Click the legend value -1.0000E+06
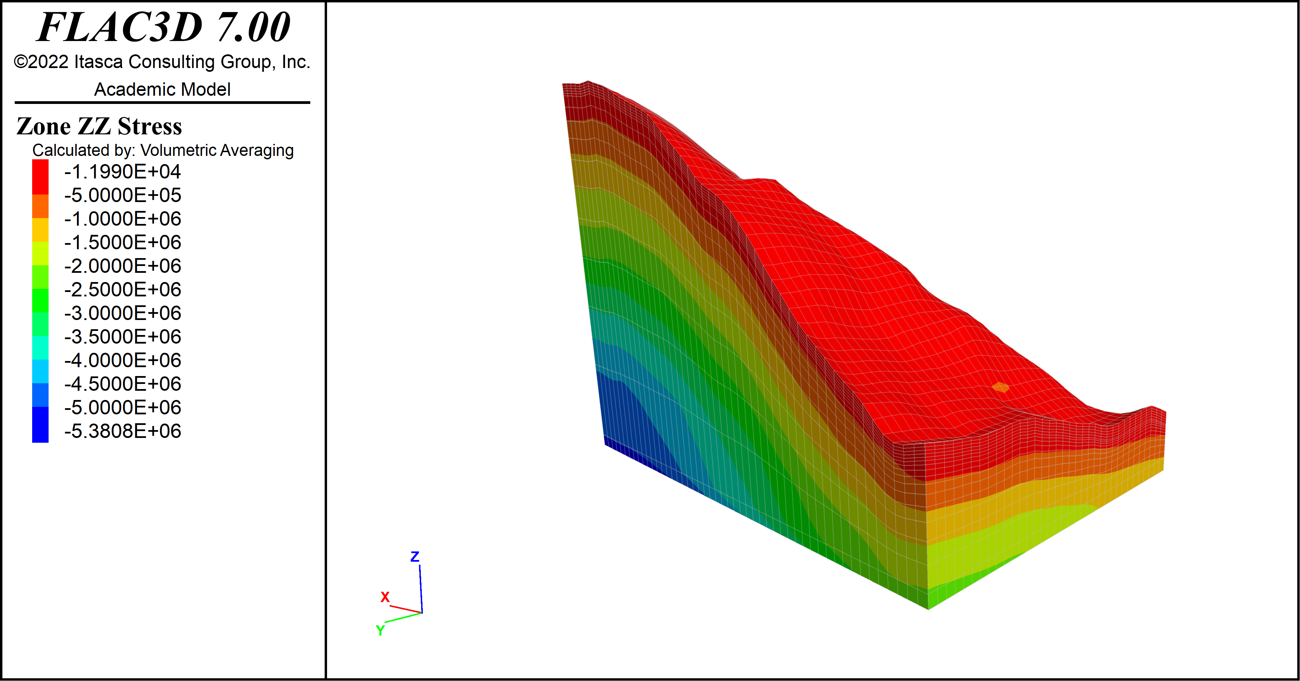Image resolution: width=1300 pixels, height=681 pixels. [x=122, y=219]
